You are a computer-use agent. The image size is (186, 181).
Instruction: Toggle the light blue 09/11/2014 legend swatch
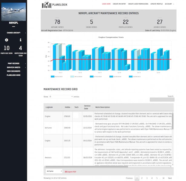tap(72, 77)
